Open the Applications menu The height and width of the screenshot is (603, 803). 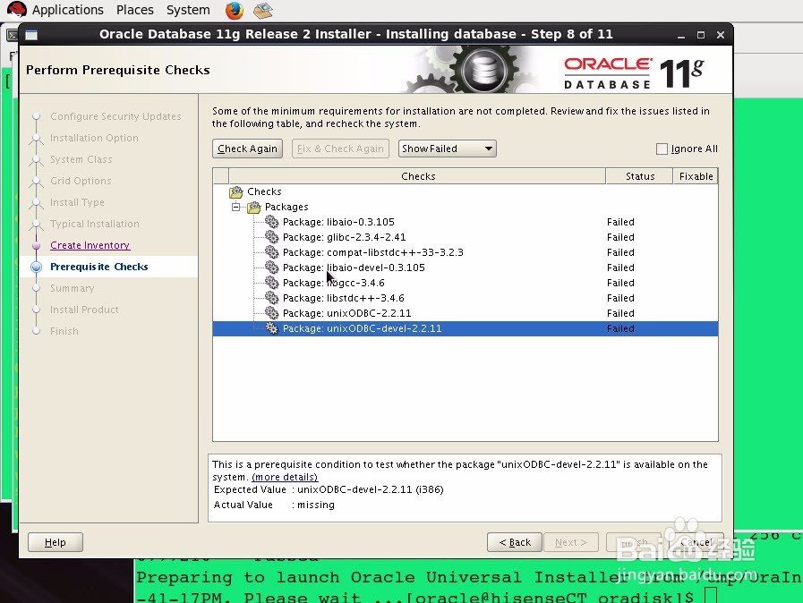(x=68, y=10)
